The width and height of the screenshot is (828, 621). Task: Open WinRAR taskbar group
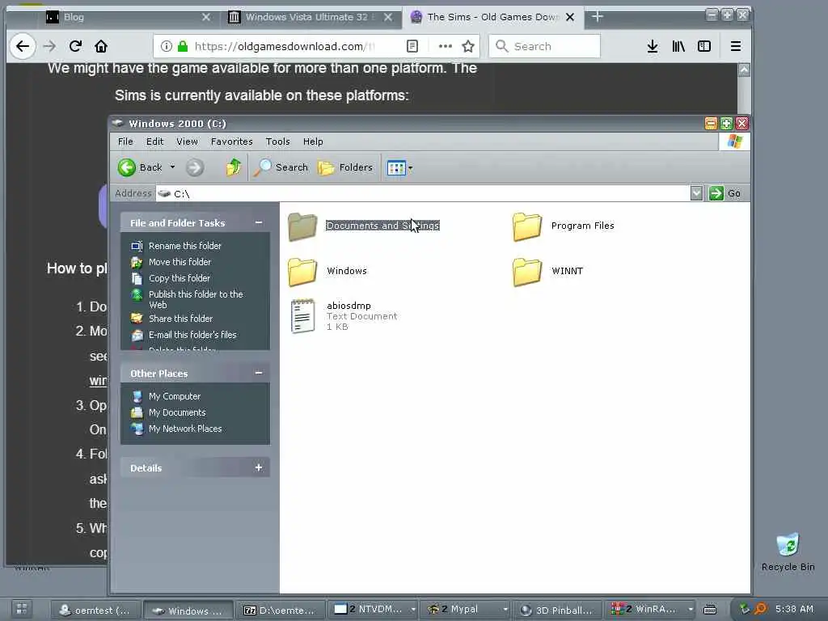click(x=651, y=610)
